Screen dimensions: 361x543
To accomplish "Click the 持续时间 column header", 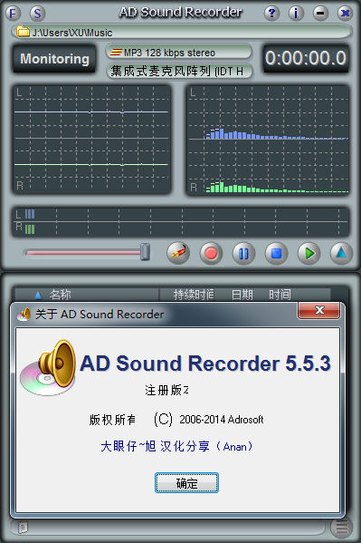I will point(194,295).
